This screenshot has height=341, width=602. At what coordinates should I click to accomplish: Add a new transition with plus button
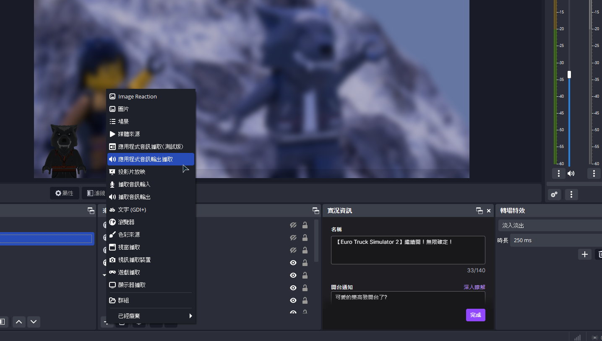(585, 254)
